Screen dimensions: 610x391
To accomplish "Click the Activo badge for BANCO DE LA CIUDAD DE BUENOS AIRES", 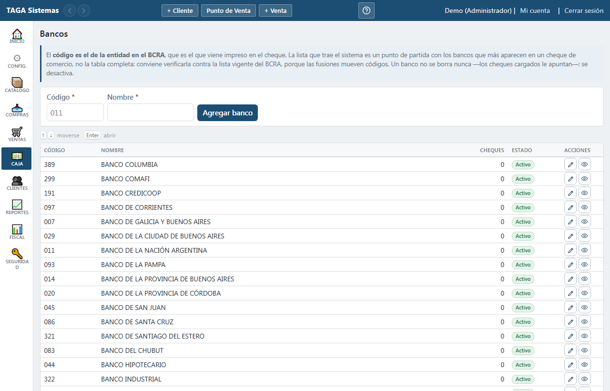I will [523, 236].
